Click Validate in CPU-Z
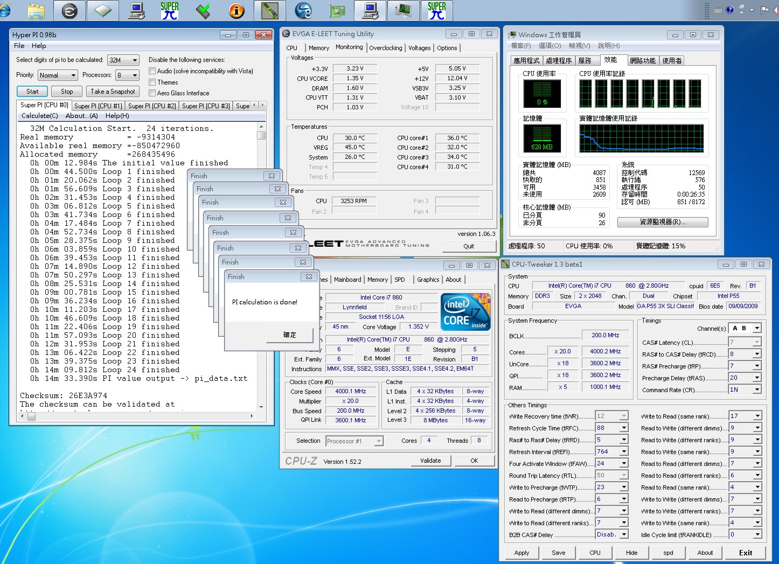This screenshot has width=779, height=564. (430, 461)
